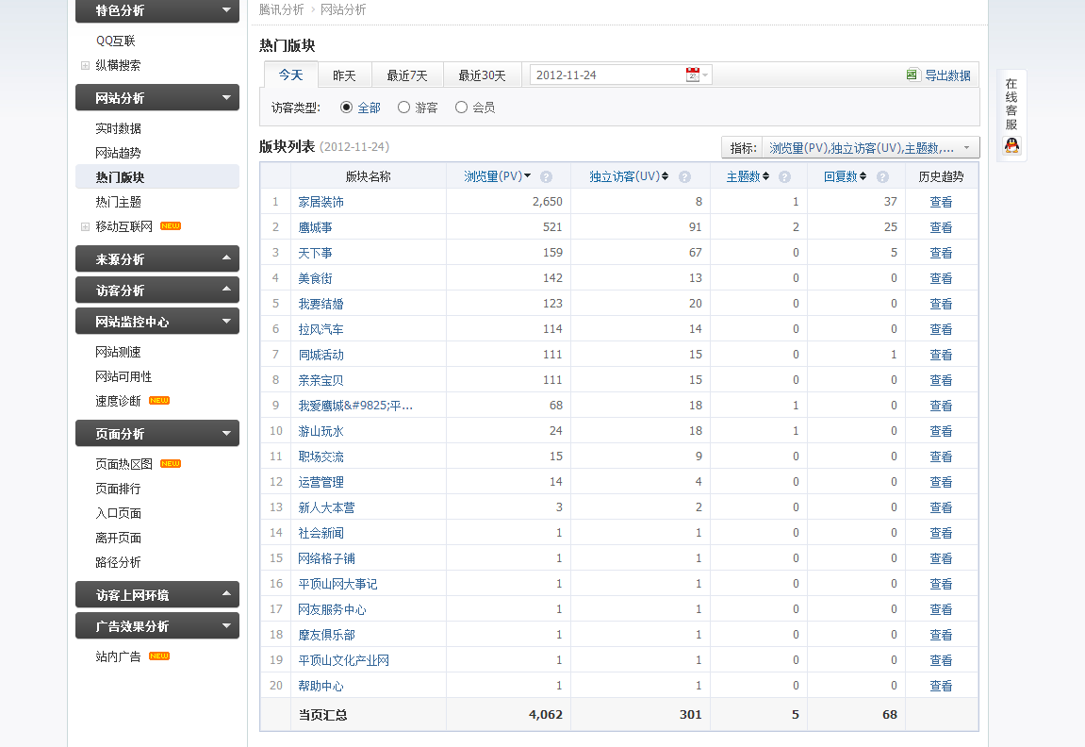Expand the 访客上网环境 section
This screenshot has width=1085, height=747.
point(157,595)
